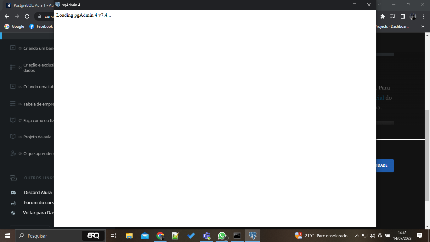This screenshot has width=430, height=242.
Task: Click the pgAdmin elephant taskbar icon
Action: tap(252, 236)
